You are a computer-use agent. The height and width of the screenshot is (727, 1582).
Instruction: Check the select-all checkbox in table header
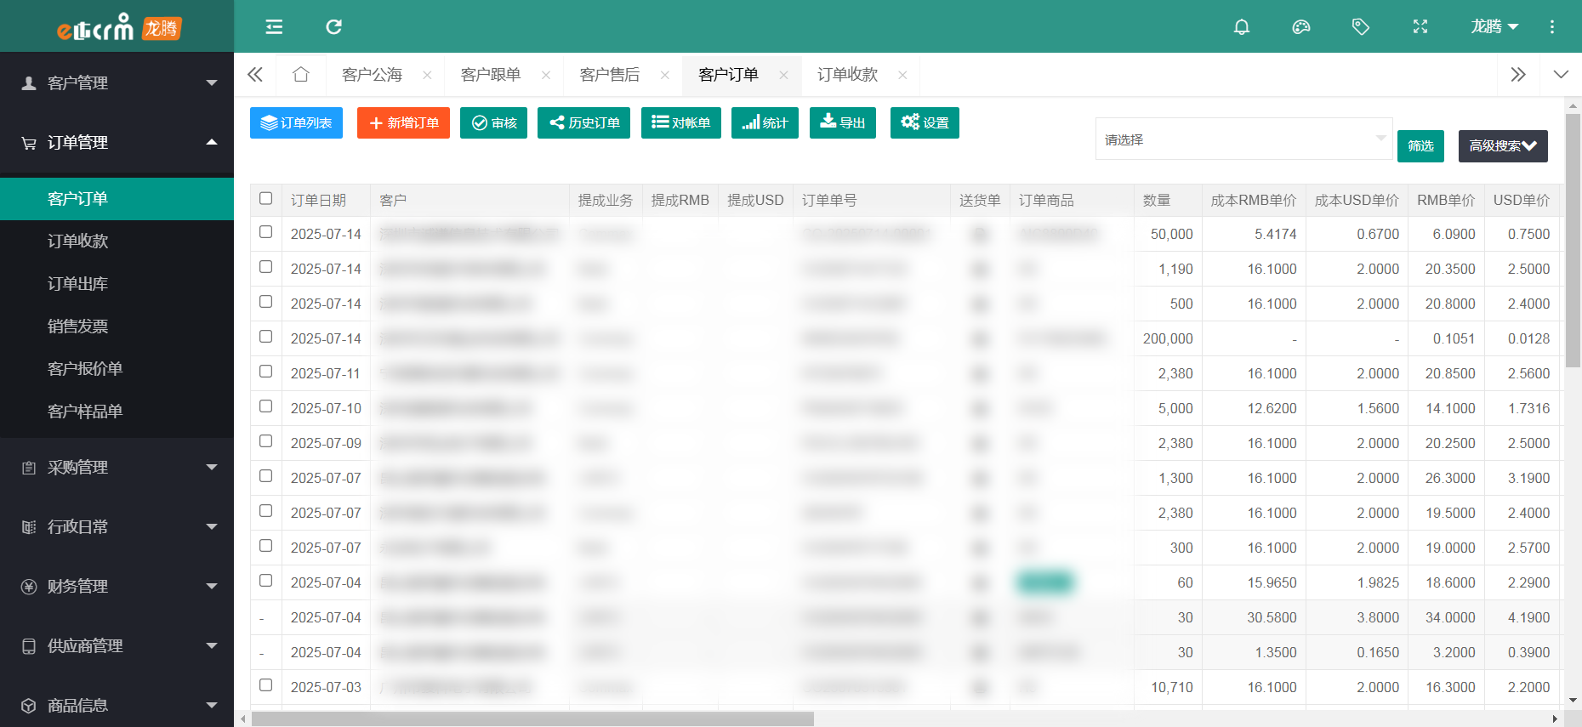click(265, 199)
